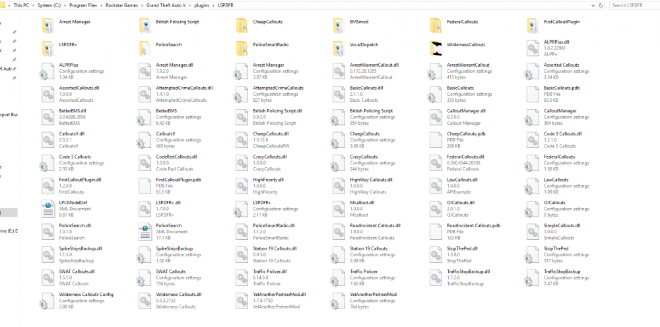Select the ArrestWarrantCallout.dll file name

pyautogui.click(x=374, y=65)
